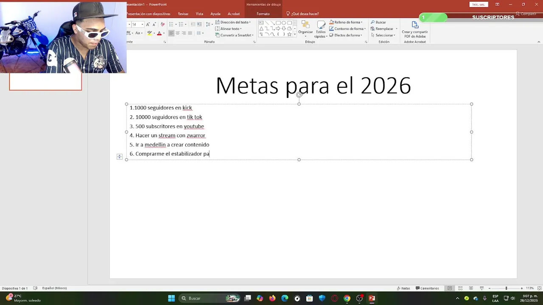Toggle the Notas pane
This screenshot has height=305, width=543.
pyautogui.click(x=403, y=288)
